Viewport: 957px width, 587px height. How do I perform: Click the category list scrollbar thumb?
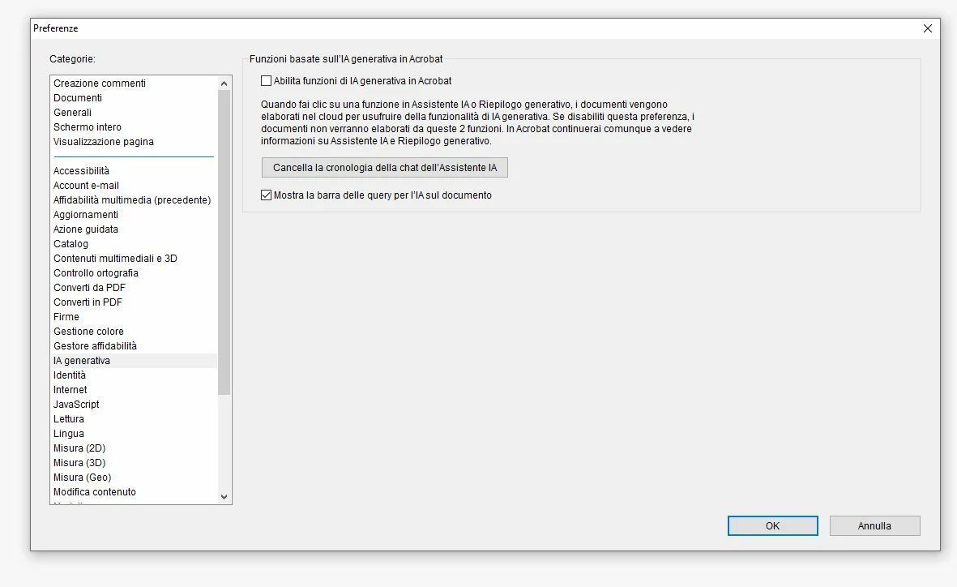coord(224,242)
